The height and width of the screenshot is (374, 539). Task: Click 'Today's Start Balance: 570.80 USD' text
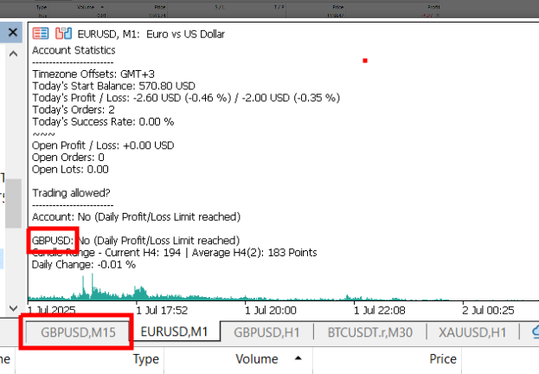(x=113, y=86)
